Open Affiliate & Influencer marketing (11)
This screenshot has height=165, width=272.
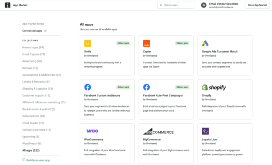(x=44, y=102)
